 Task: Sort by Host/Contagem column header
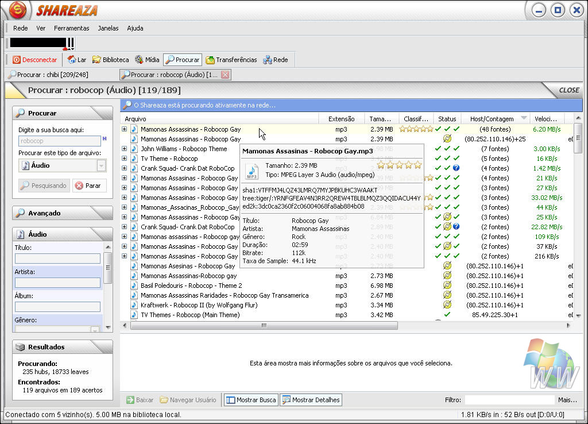tap(494, 119)
